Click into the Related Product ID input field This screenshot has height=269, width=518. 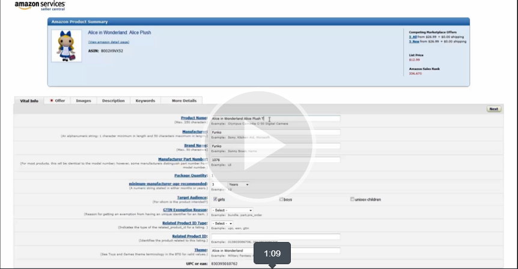(x=275, y=237)
